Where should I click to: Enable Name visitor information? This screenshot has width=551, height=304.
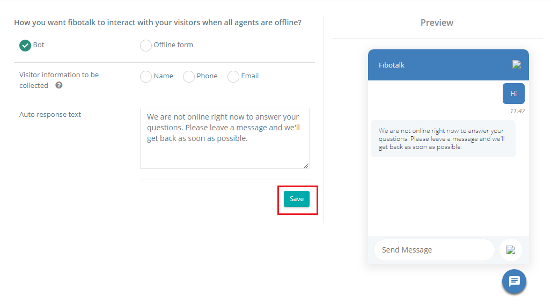click(145, 76)
